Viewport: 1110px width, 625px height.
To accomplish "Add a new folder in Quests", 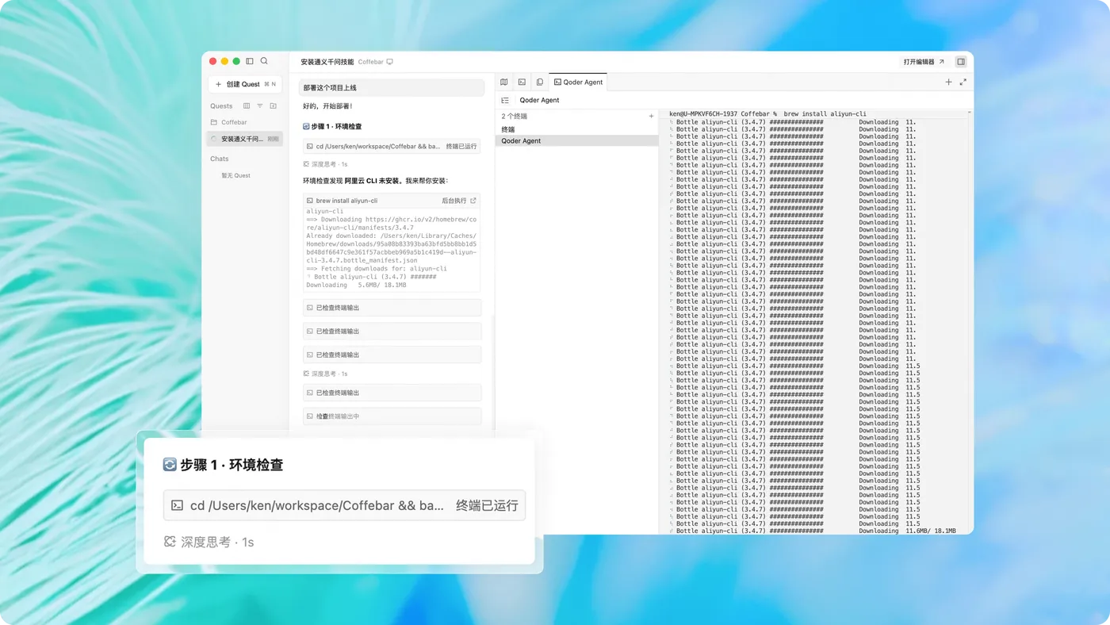I will pos(273,105).
